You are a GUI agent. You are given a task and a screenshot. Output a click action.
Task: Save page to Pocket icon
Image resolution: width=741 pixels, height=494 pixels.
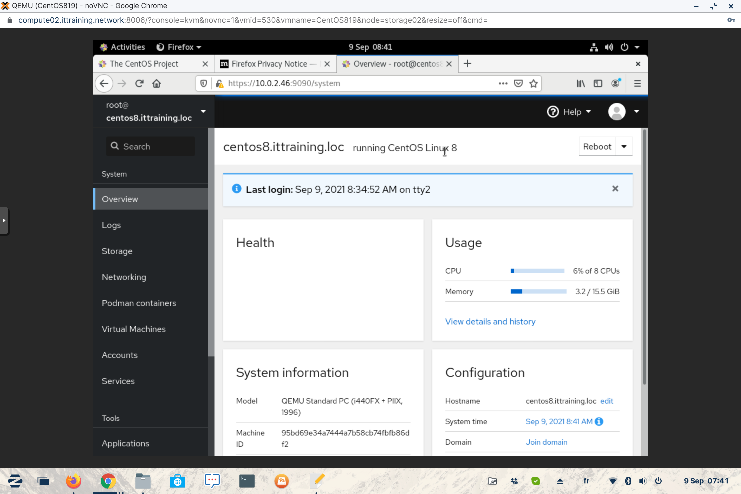point(518,83)
